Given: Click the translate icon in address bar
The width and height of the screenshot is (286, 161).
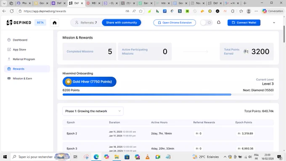Looking at the screenshot, I should 127,11.
